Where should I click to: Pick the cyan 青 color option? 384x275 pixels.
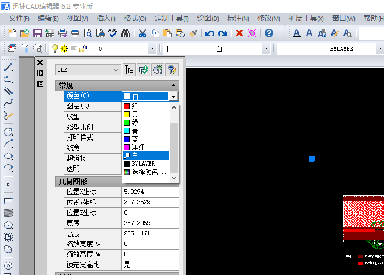pos(146,131)
